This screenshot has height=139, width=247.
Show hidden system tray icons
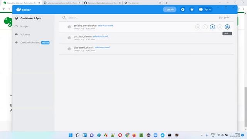(x=202, y=135)
